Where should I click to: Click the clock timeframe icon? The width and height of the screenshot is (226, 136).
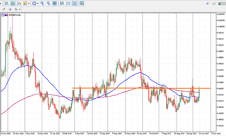[x=34, y=3]
